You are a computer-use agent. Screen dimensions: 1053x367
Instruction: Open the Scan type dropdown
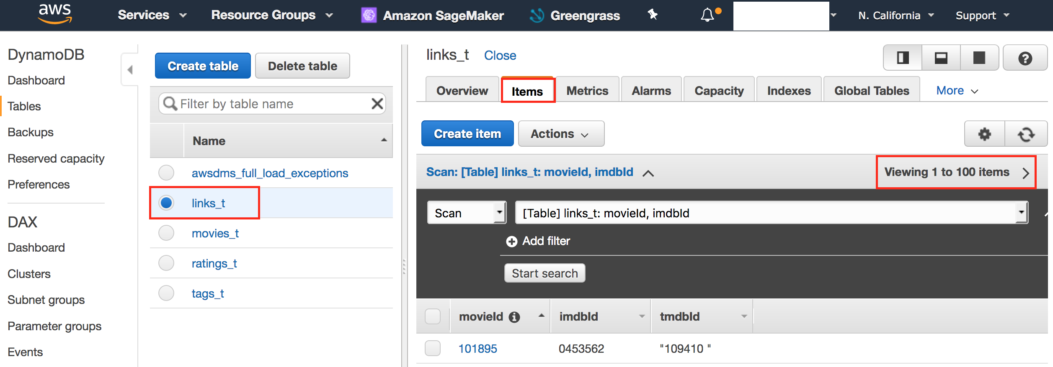(467, 213)
